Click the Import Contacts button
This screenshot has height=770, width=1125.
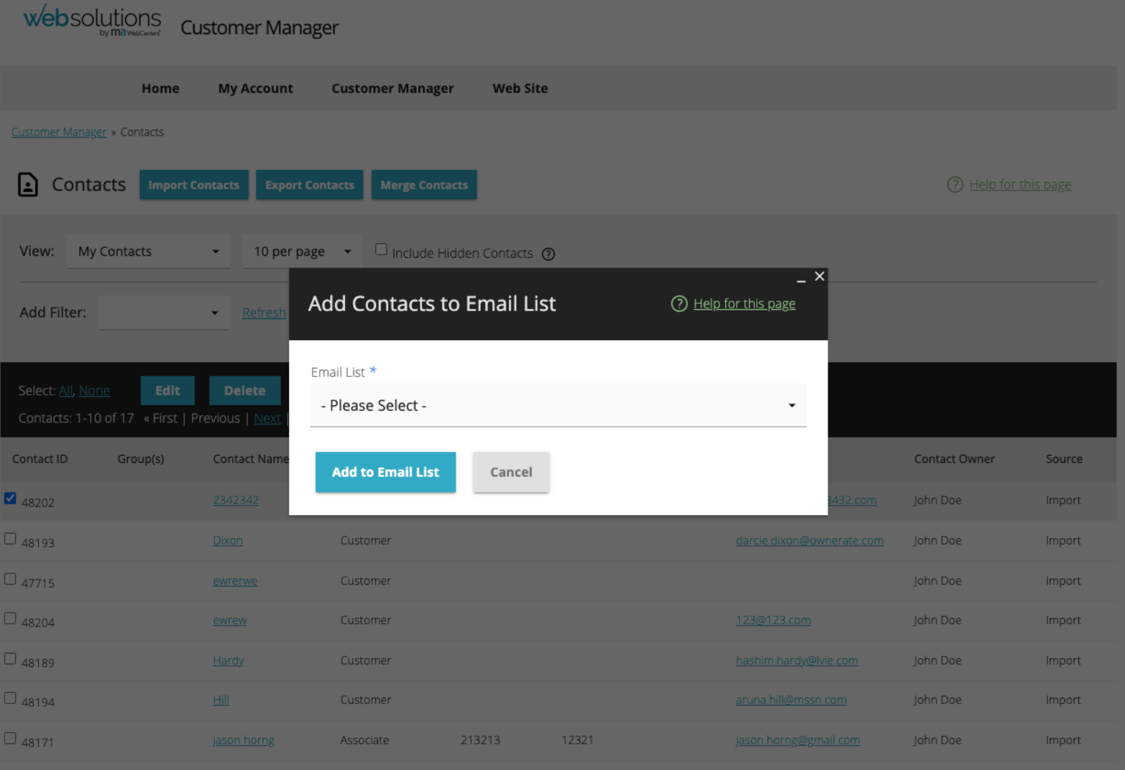tap(194, 185)
